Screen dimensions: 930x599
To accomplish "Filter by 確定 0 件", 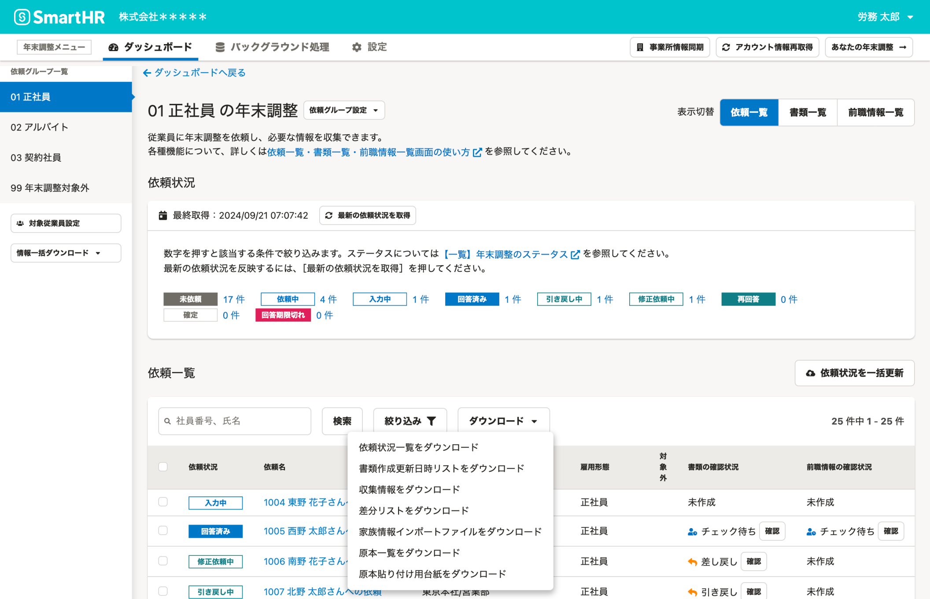I will [x=231, y=315].
